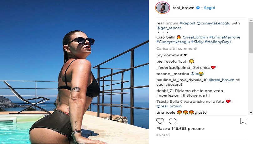
Task: Open the #Sicily hashtag
Action: click(197, 42)
